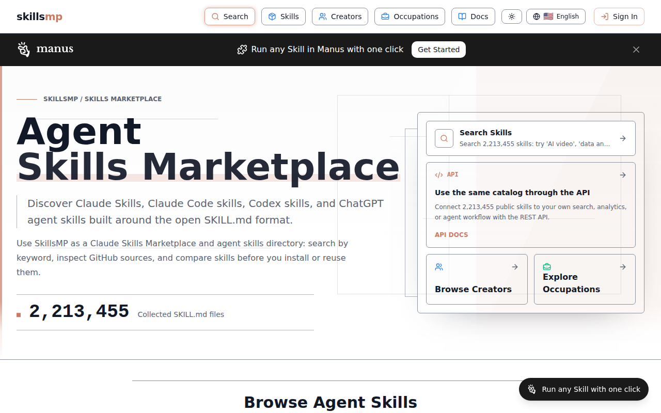Click the 2,213,455 skills counter
This screenshot has height=413, width=661.
pos(79,312)
